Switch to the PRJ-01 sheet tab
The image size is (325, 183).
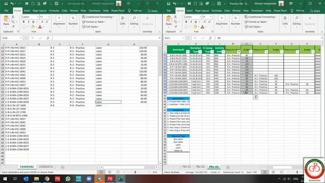[x=187, y=167]
